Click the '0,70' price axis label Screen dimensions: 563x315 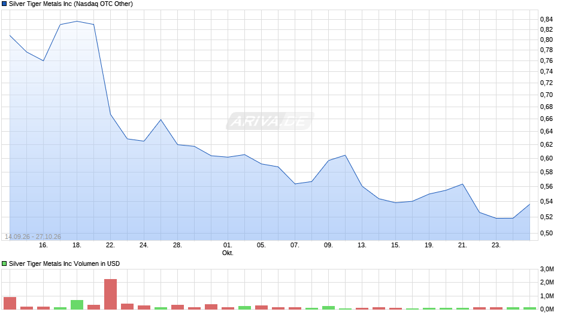pyautogui.click(x=546, y=95)
